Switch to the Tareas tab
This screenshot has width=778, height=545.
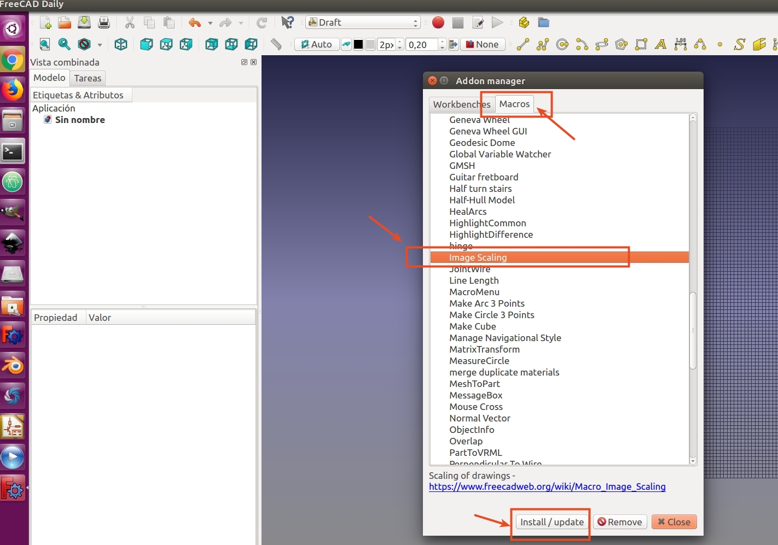pos(88,78)
